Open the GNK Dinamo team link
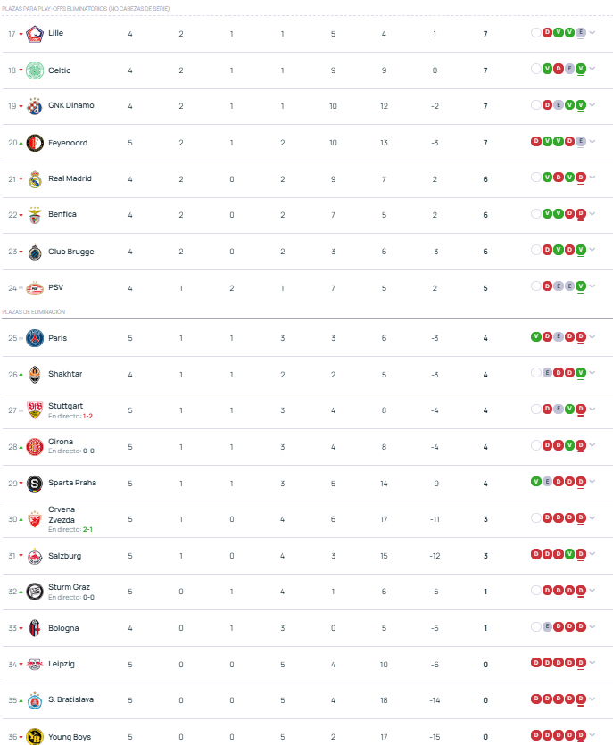Screen dimensions: 613x745 71,105
